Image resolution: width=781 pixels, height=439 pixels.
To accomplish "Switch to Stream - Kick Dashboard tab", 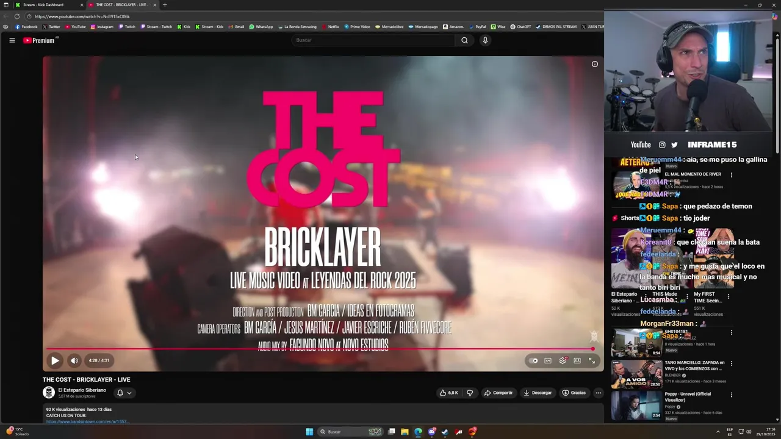I will point(48,5).
